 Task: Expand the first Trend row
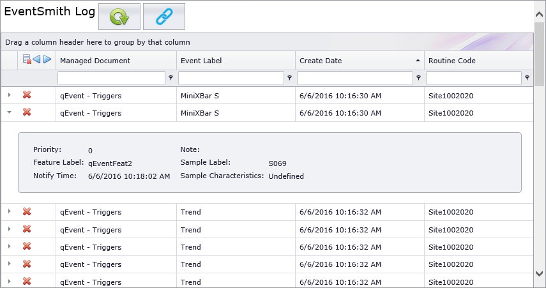click(9, 212)
